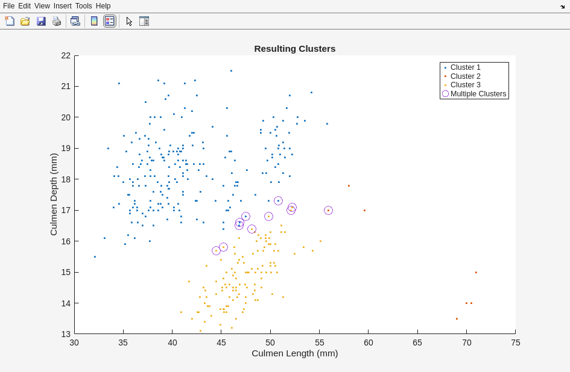570x372 pixels.
Task: Select the 'Culmen Depth (mm)' y-axis label
Action: [x=54, y=194]
